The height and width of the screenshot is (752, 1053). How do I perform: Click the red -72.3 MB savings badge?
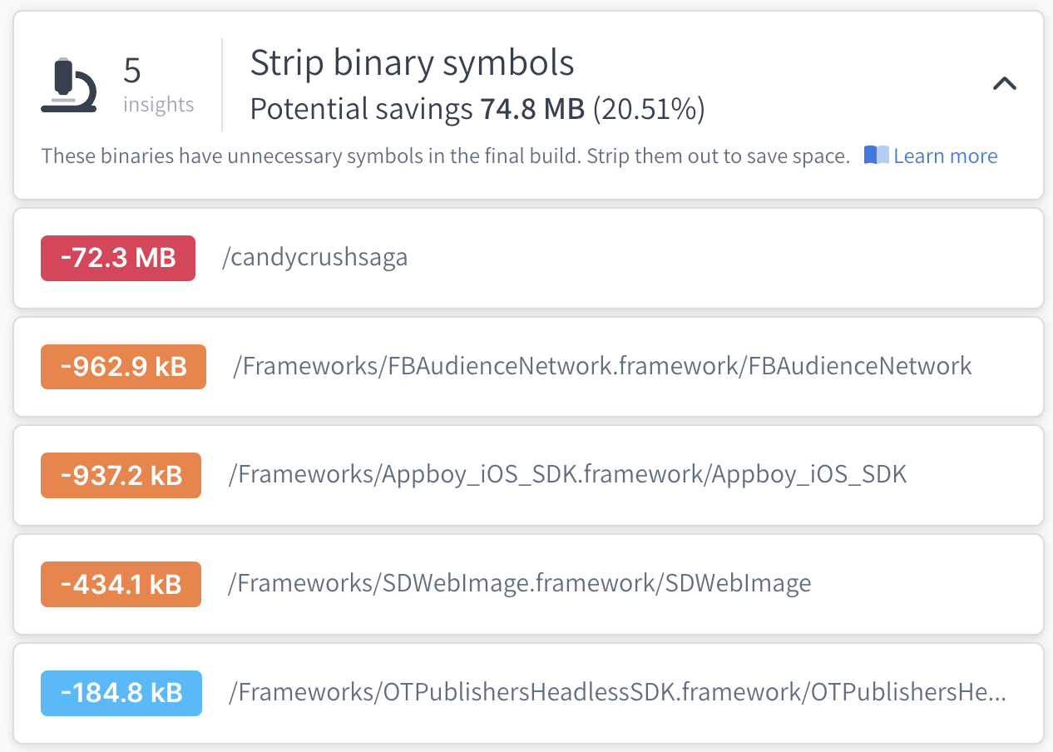117,258
